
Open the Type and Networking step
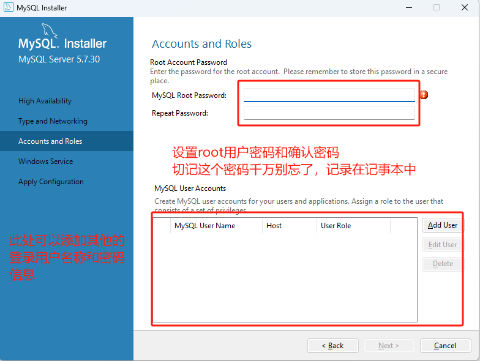53,121
